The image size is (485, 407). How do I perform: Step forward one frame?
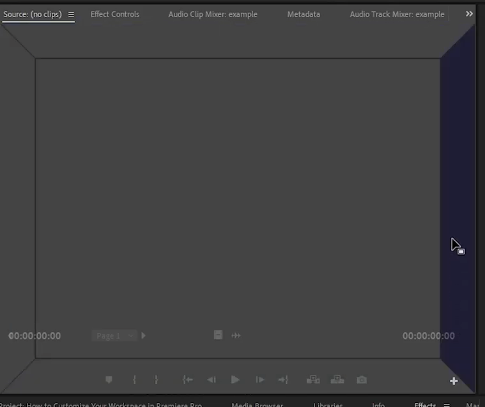click(x=260, y=380)
